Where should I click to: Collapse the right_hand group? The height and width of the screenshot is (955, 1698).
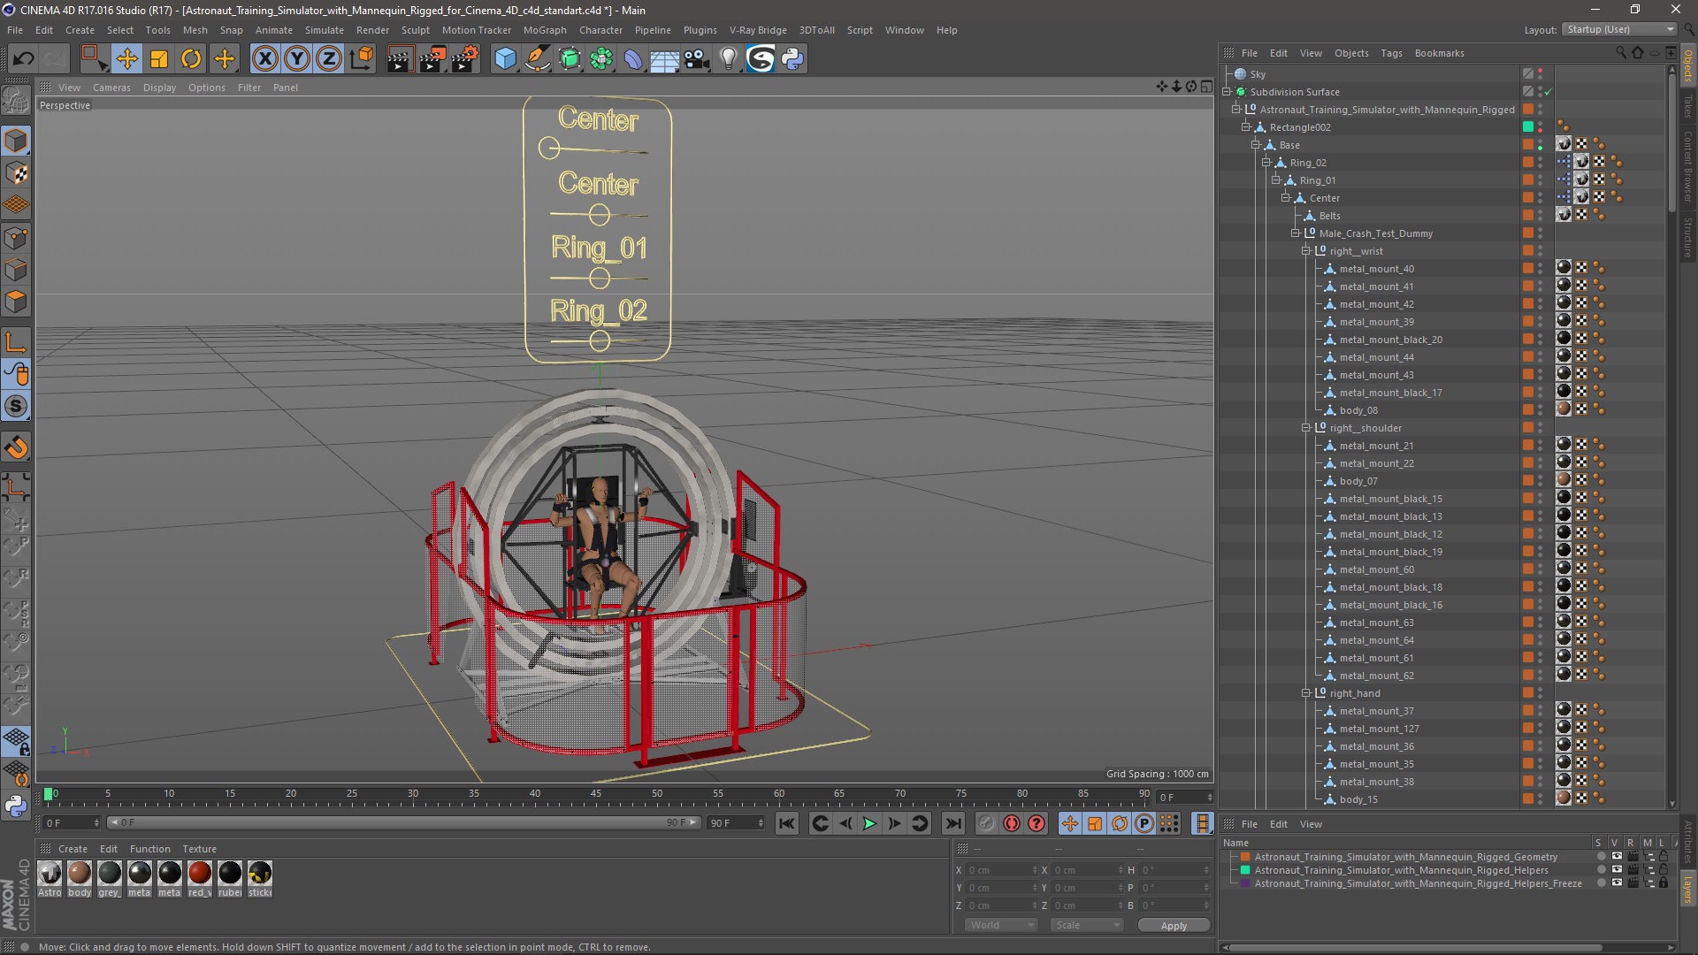1305,693
